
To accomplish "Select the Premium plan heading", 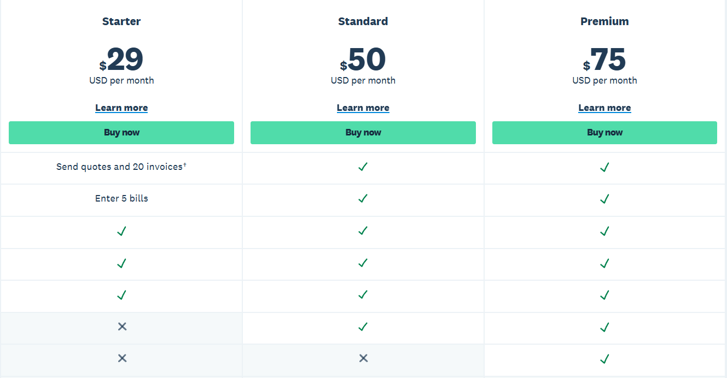I will tap(604, 21).
